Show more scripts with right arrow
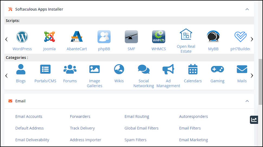 click(x=252, y=39)
